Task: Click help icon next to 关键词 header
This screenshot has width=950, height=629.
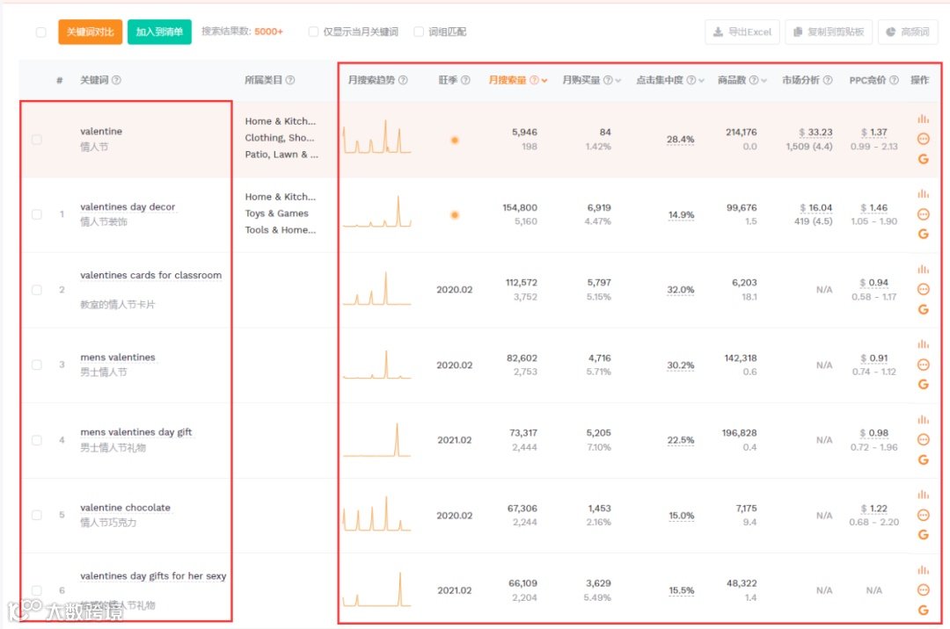Action: click(x=116, y=80)
